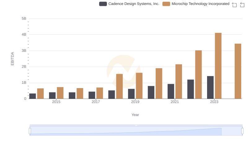Select the tallest Microchip bar for 2023

coord(218,66)
